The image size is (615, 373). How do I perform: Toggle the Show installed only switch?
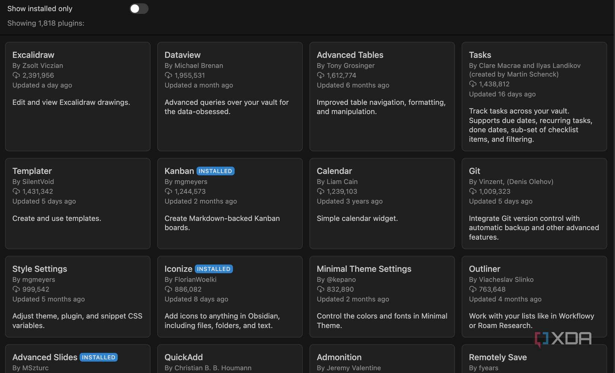(x=139, y=9)
